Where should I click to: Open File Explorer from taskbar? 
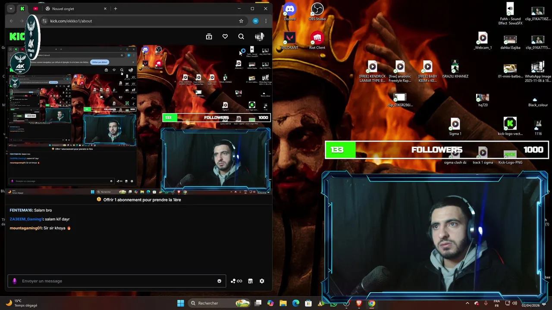click(283, 303)
